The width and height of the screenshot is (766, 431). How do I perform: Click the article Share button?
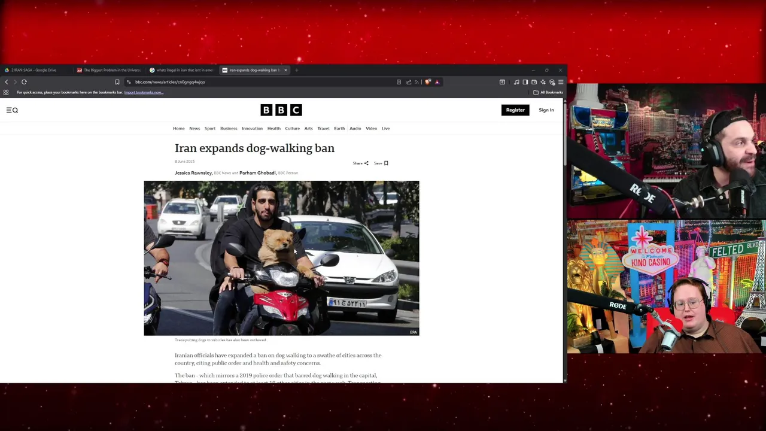(x=360, y=163)
